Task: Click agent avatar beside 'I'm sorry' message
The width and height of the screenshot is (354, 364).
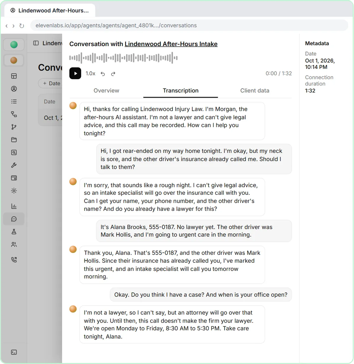Action: pyautogui.click(x=73, y=182)
